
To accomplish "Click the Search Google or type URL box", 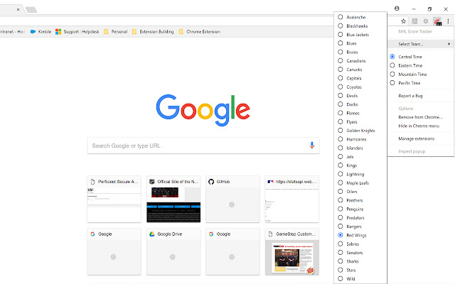I will 203,146.
